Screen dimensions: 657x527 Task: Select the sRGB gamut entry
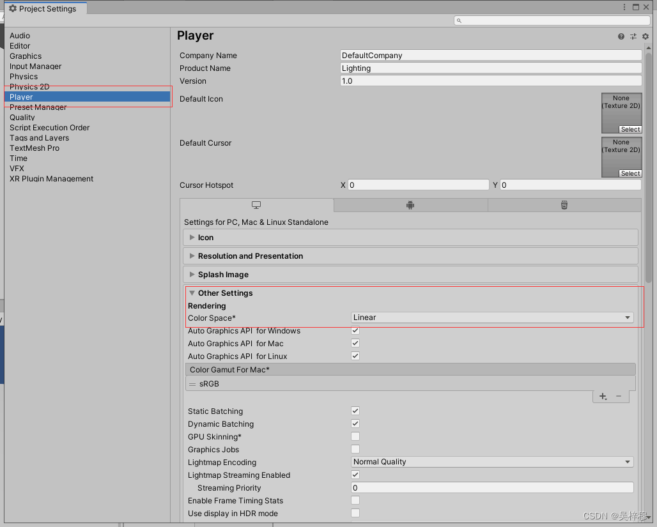tap(410, 384)
